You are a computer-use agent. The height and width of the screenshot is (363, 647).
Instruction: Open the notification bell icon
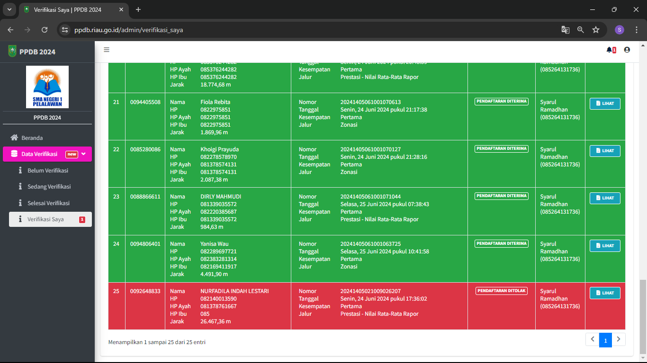tap(610, 50)
